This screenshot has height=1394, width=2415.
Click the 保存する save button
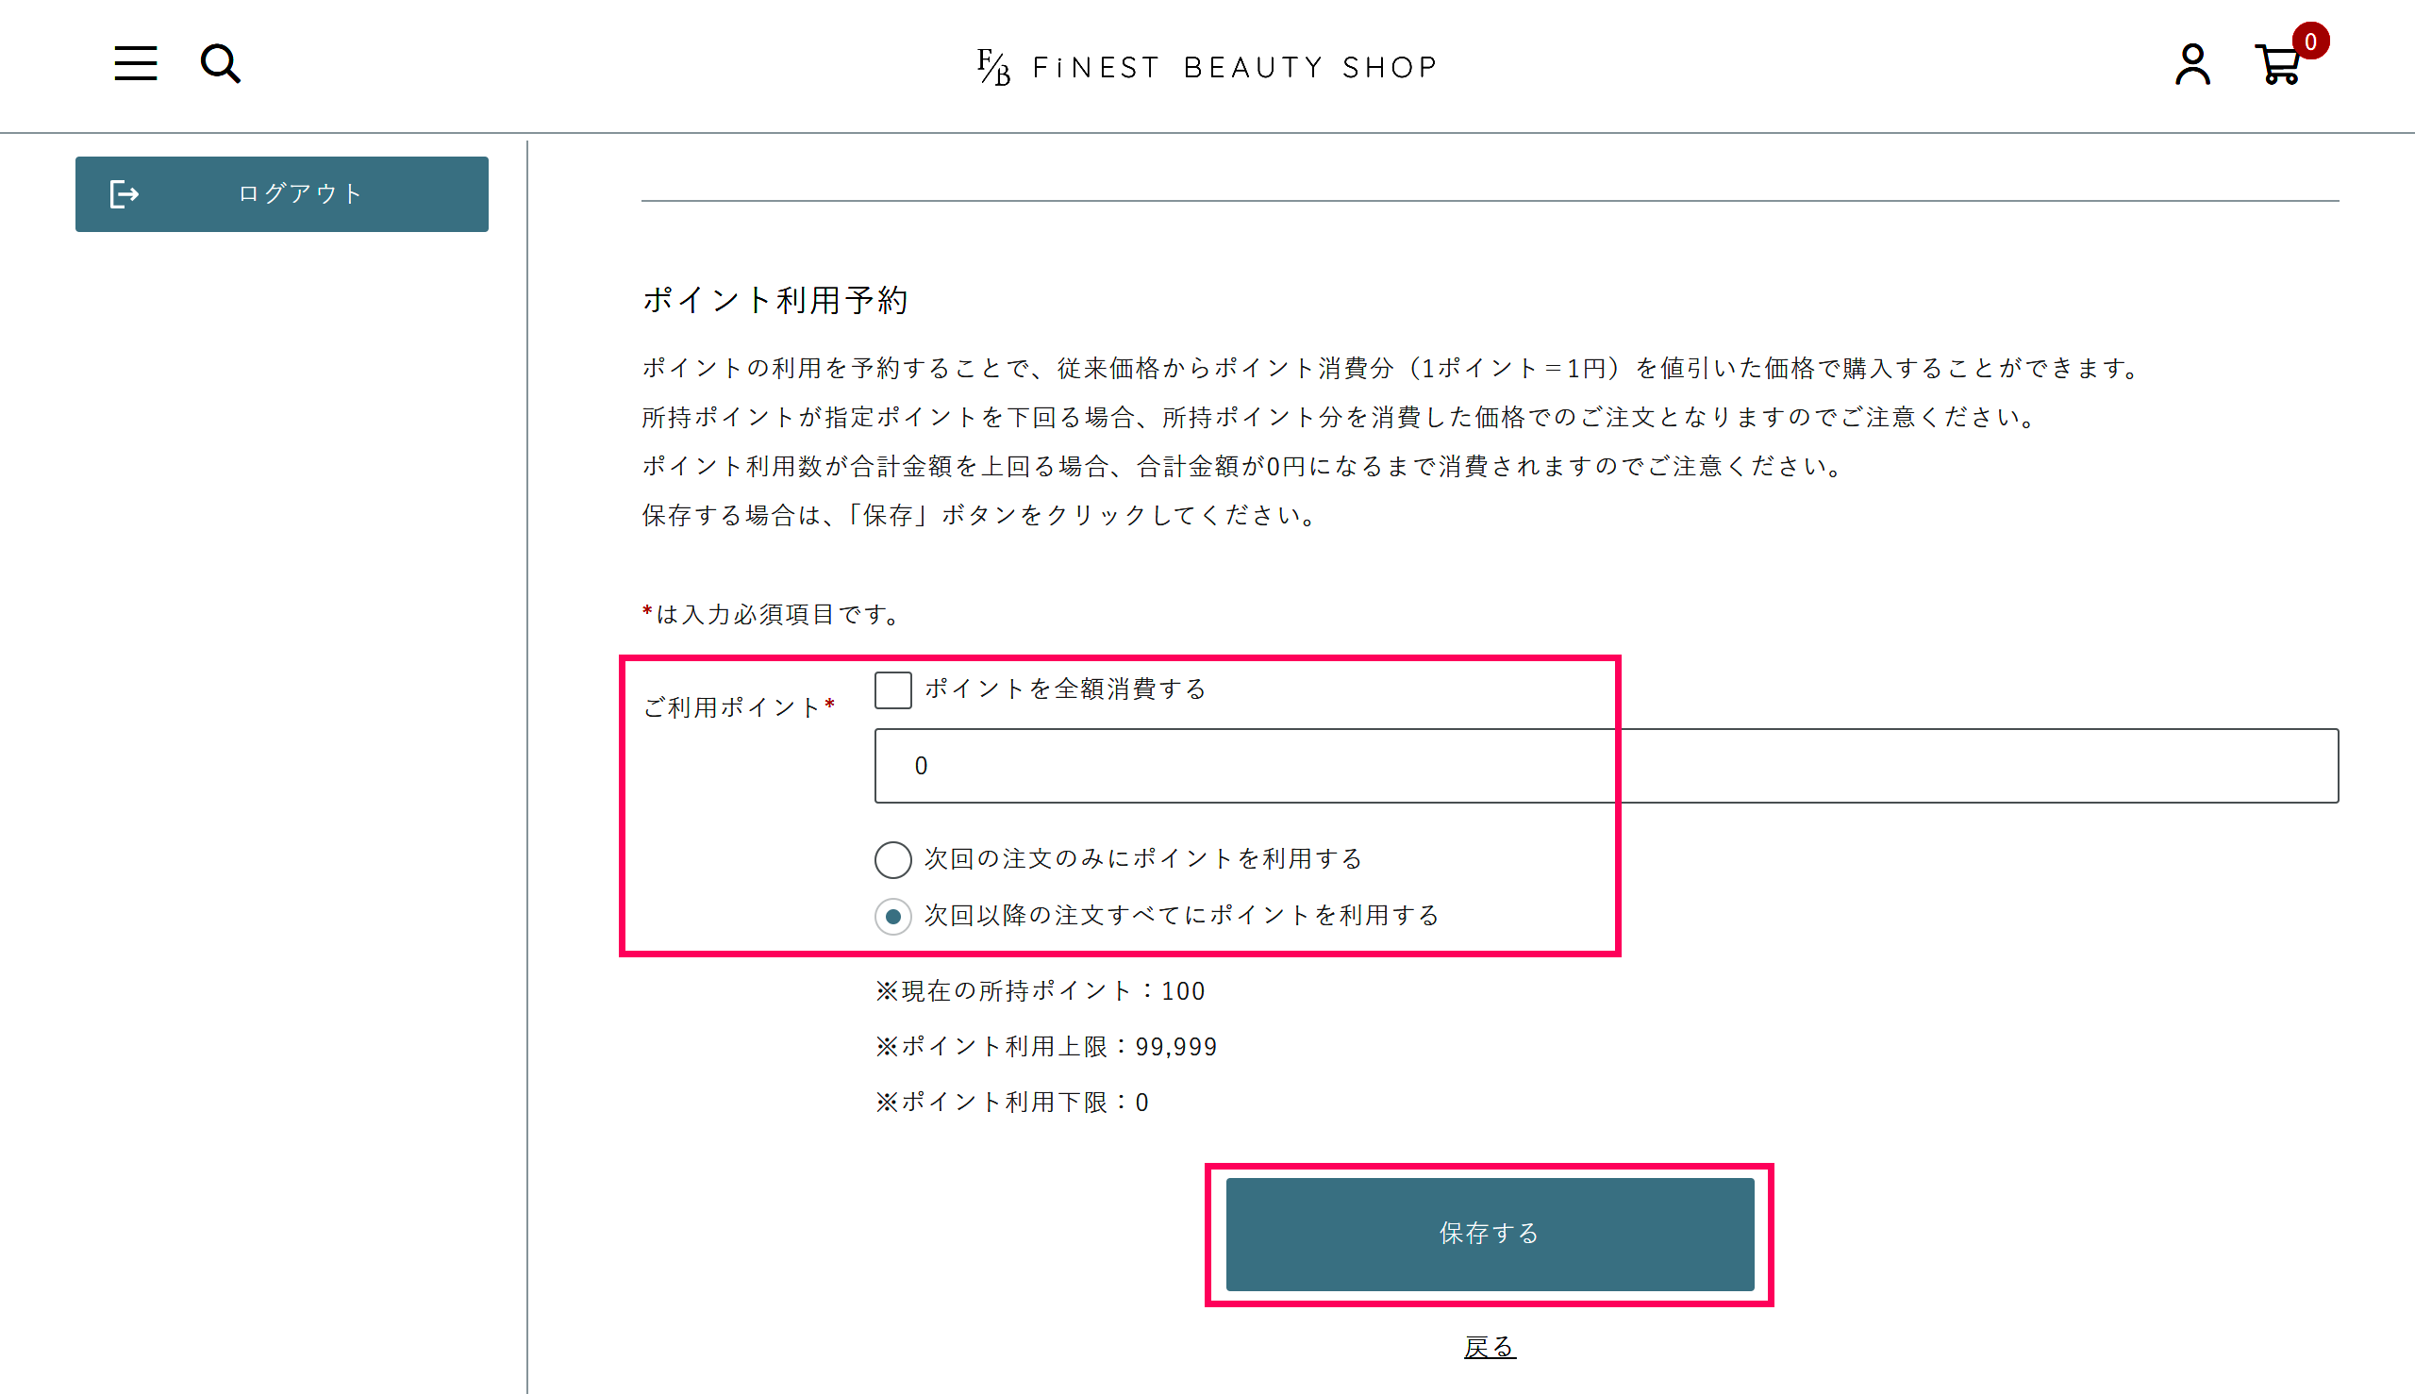[x=1488, y=1234]
